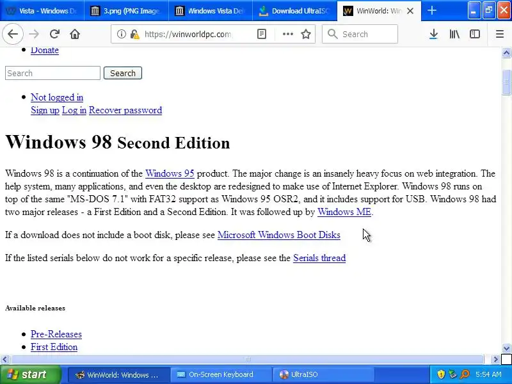Click the safely remove hardware tray icon
The width and height of the screenshot is (512, 384).
click(453, 374)
